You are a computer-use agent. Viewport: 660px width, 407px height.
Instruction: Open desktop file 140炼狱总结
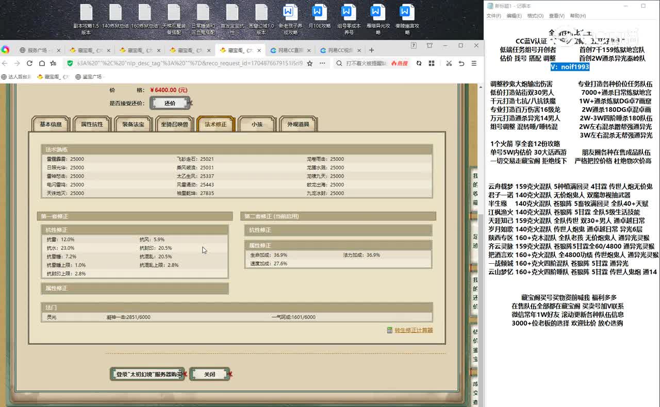pyautogui.click(x=115, y=17)
